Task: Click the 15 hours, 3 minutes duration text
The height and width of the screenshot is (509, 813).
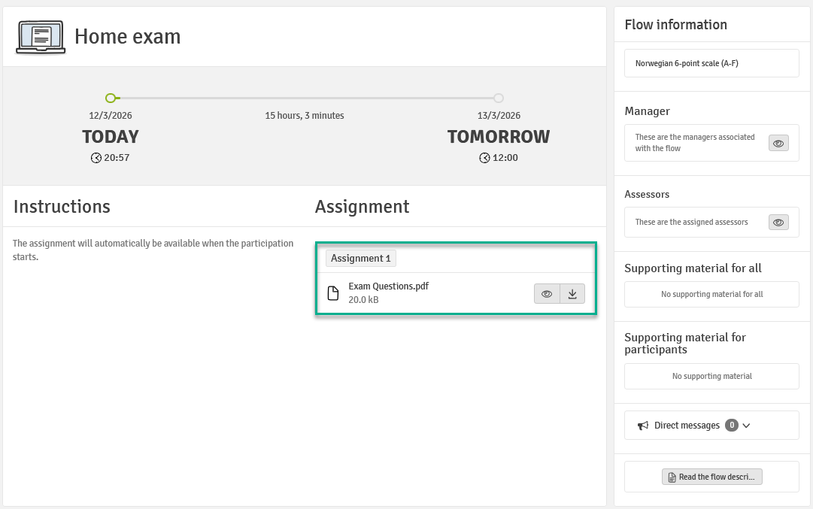Action: click(x=305, y=116)
